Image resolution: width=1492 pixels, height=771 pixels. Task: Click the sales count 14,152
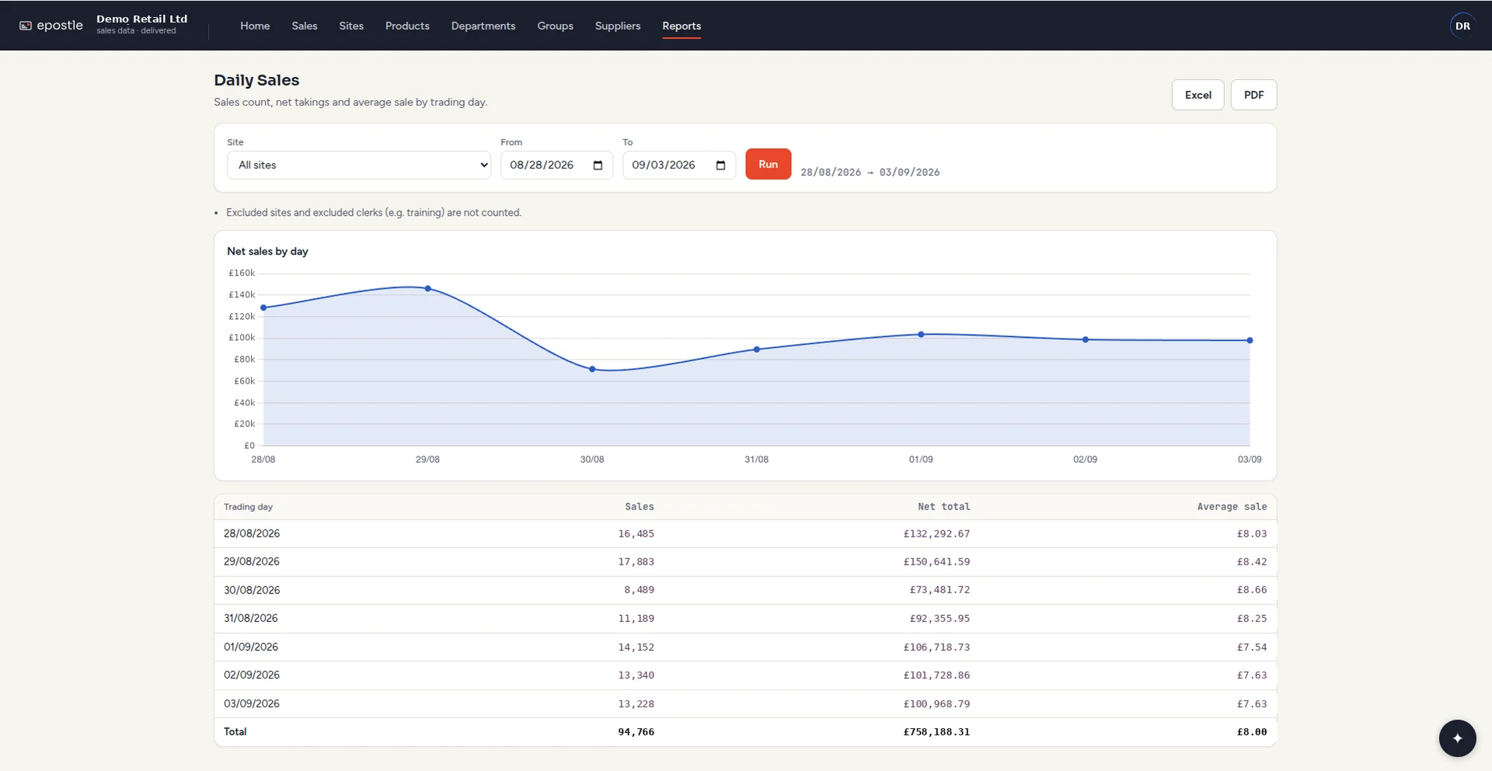point(636,647)
